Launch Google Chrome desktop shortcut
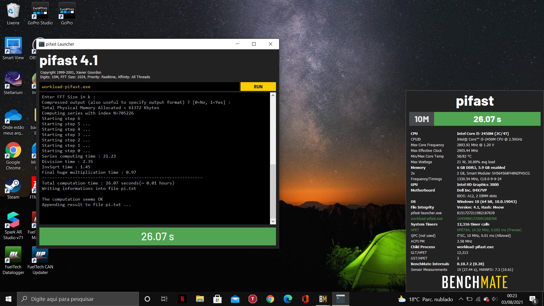Image resolution: width=544 pixels, height=306 pixels. (x=13, y=156)
